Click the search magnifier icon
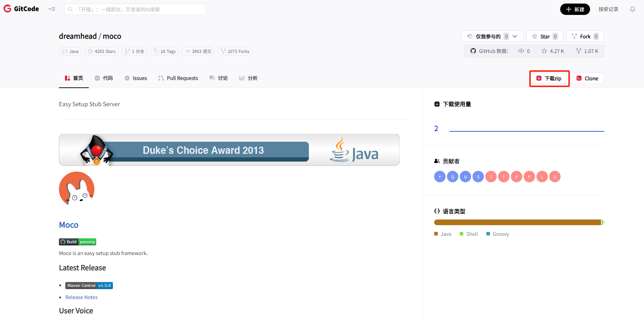 [70, 9]
